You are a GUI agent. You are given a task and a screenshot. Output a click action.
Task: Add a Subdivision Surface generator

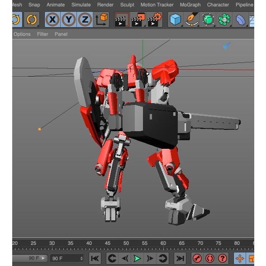(x=208, y=19)
